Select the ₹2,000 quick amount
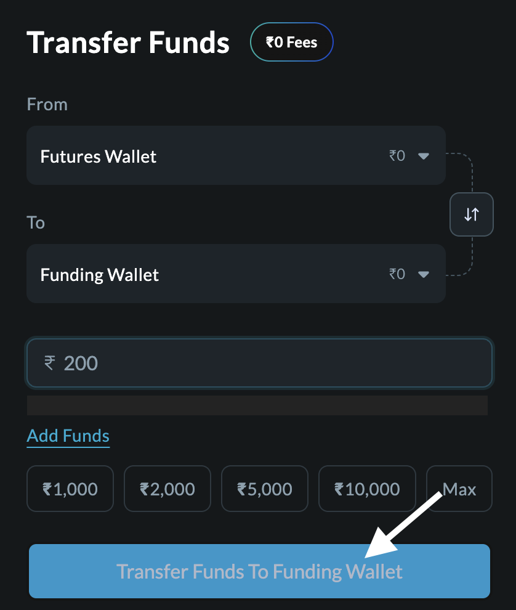The height and width of the screenshot is (610, 516). [167, 489]
